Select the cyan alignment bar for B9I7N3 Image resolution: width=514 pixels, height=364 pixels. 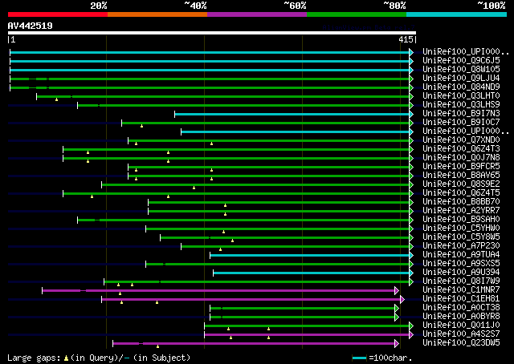pos(292,114)
